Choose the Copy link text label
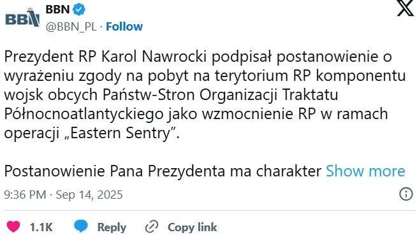This screenshot has height=235, width=417. pos(193,227)
